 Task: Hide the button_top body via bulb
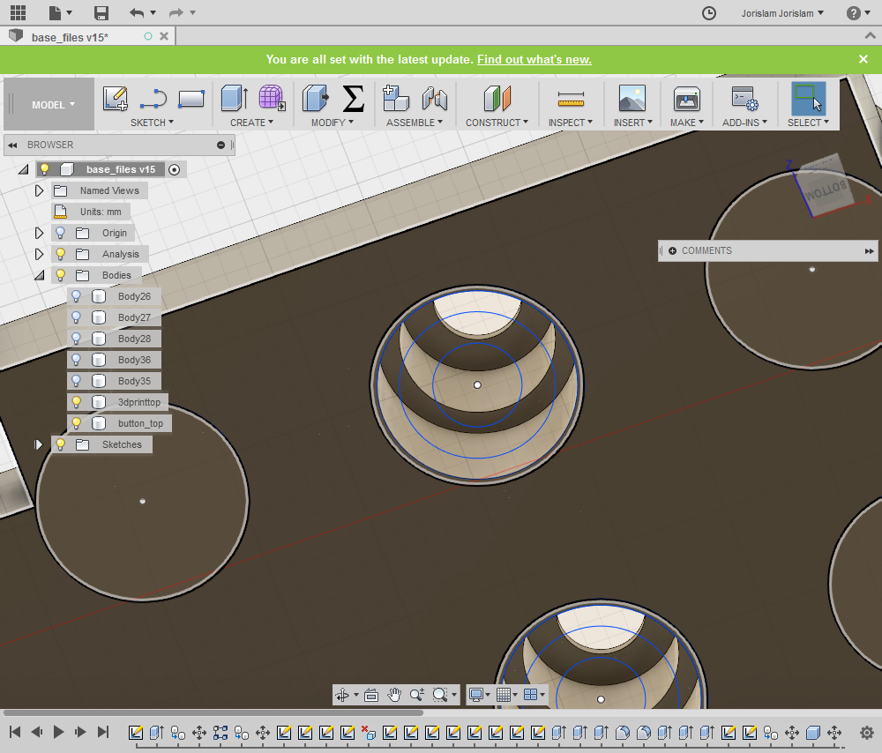tap(76, 423)
